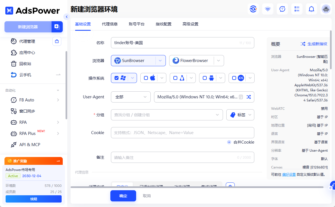
Task: Expand RPA Plus submenu
Action: click(x=58, y=134)
